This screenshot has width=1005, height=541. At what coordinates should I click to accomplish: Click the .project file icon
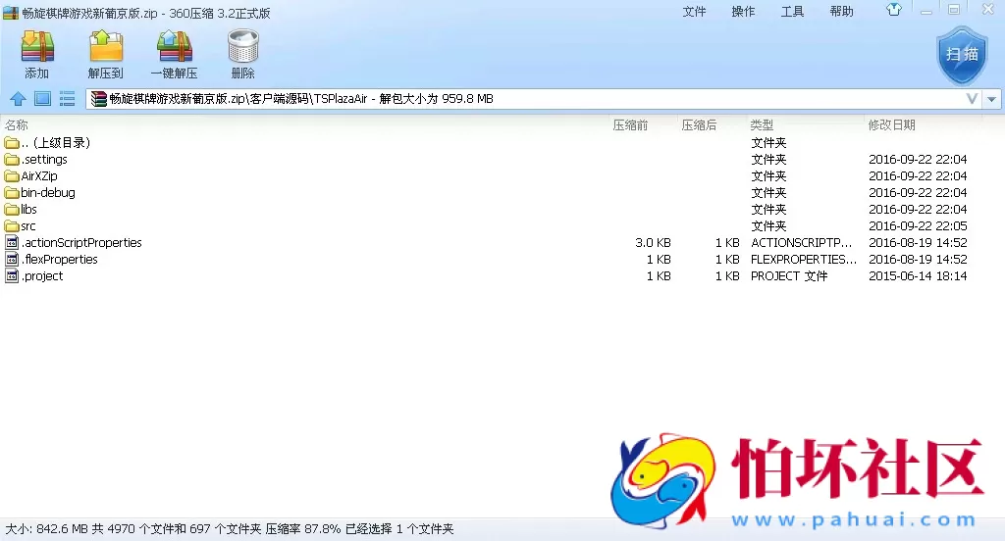[x=12, y=276]
